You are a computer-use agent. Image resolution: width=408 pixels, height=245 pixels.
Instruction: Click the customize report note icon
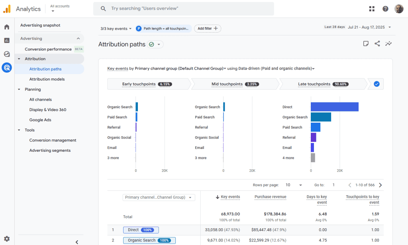[x=366, y=44]
